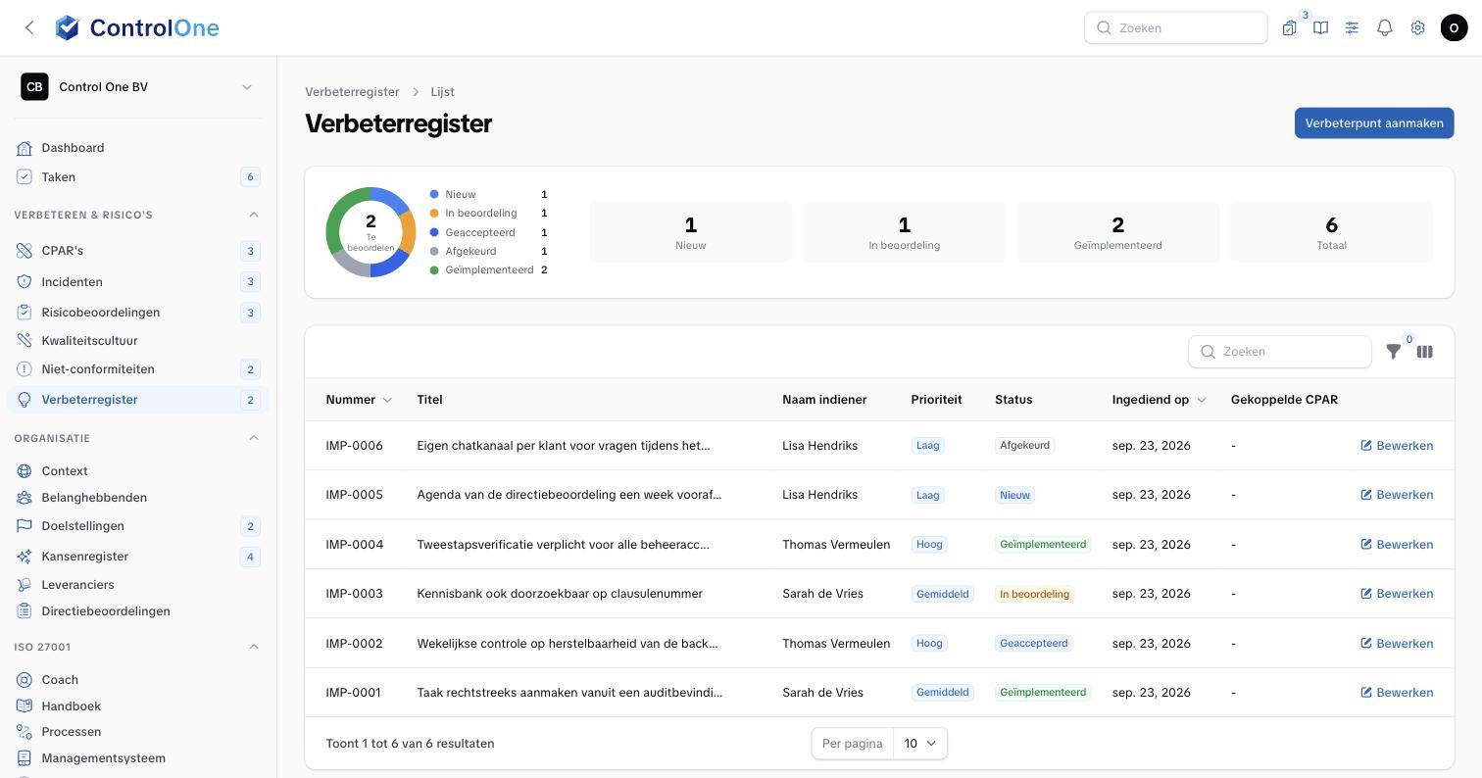Open the gear settings icon
This screenshot has width=1482, height=778.
click(1417, 28)
